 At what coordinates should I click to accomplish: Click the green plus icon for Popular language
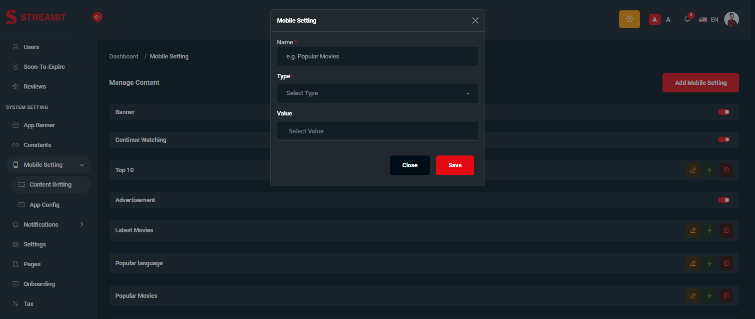pos(709,263)
